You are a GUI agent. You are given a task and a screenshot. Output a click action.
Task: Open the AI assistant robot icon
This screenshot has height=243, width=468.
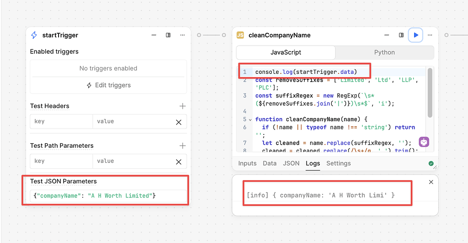pyautogui.click(x=424, y=142)
